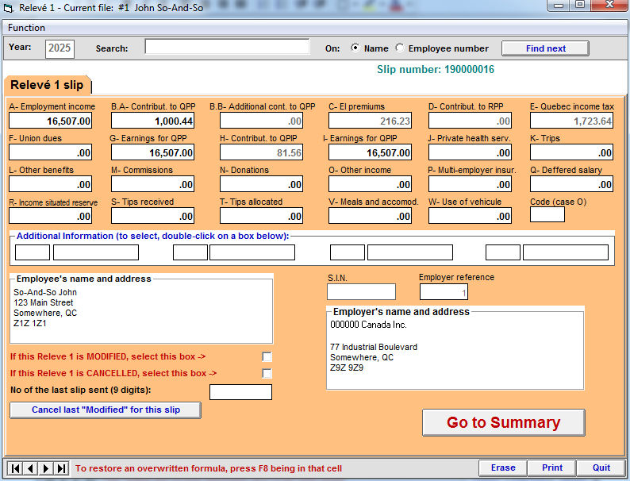Check the Releve 1 is MODIFIED box
This screenshot has width=630, height=481.
pos(267,356)
